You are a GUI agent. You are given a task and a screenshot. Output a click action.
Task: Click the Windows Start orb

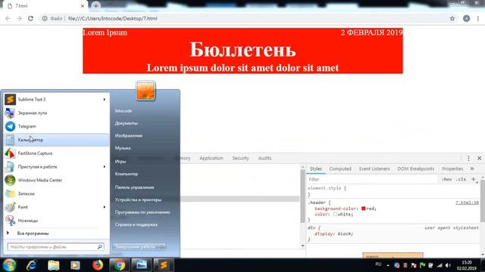(9, 265)
